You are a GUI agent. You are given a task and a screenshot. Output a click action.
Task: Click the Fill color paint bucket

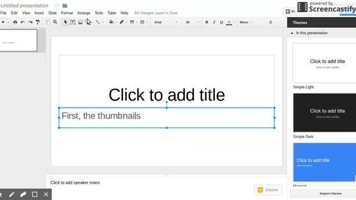coord(111,22)
